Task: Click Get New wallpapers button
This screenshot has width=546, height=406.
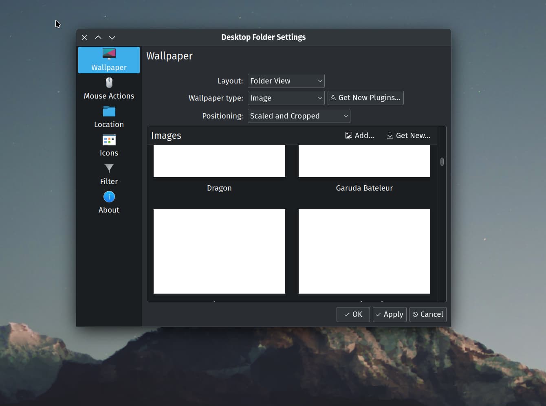Action: pyautogui.click(x=408, y=136)
